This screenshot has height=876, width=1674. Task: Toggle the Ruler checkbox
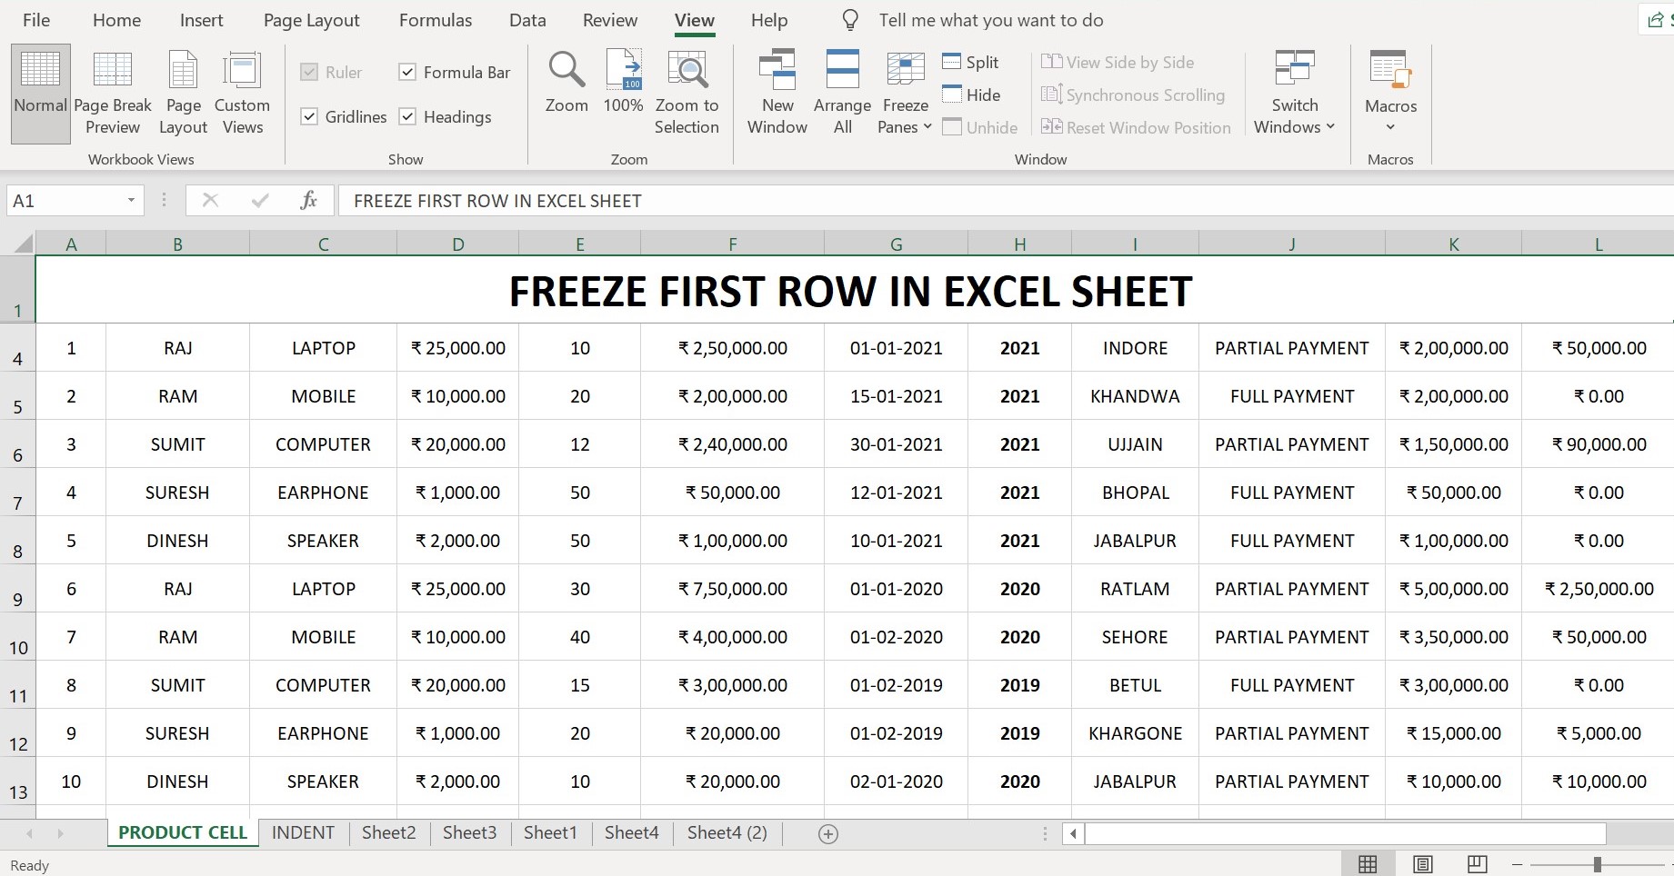(x=309, y=72)
